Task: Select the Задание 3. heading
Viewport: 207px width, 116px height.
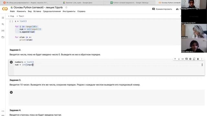Action: [15, 80]
